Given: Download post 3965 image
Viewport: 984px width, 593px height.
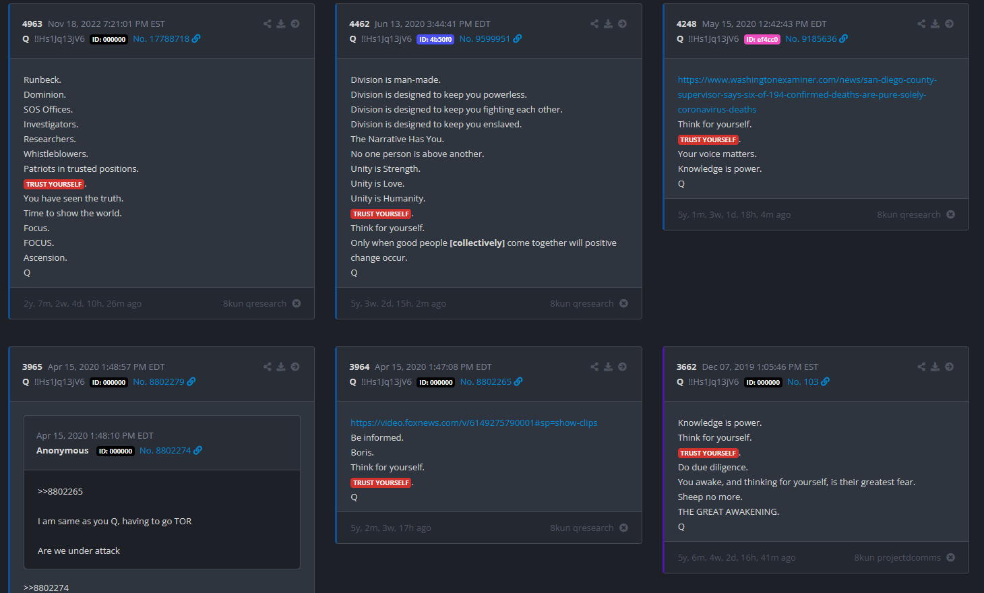Looking at the screenshot, I should click(281, 367).
